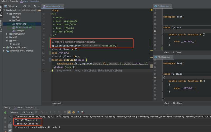Click the scroll down arrow in console

(x=11, y=122)
